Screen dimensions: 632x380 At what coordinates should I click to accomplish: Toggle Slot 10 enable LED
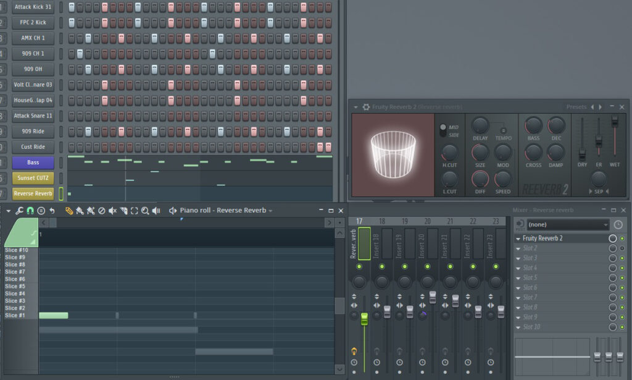tap(622, 327)
